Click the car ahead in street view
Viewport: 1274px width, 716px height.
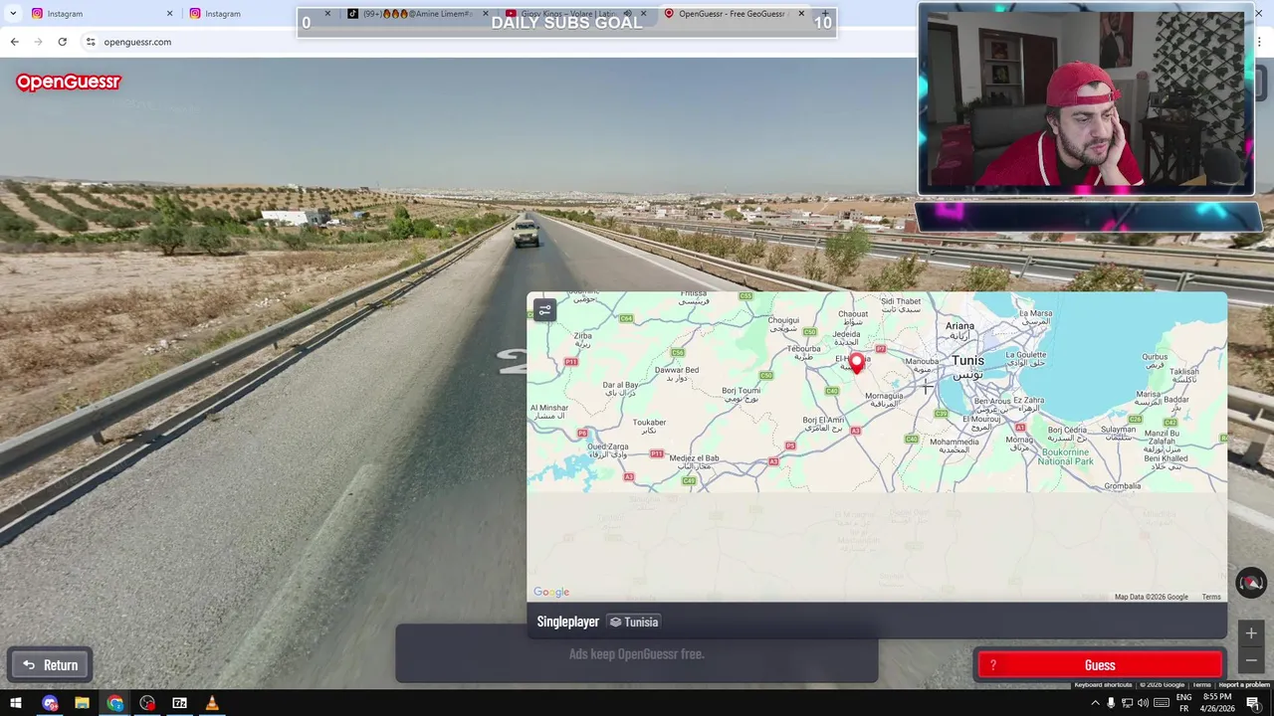pyautogui.click(x=527, y=233)
